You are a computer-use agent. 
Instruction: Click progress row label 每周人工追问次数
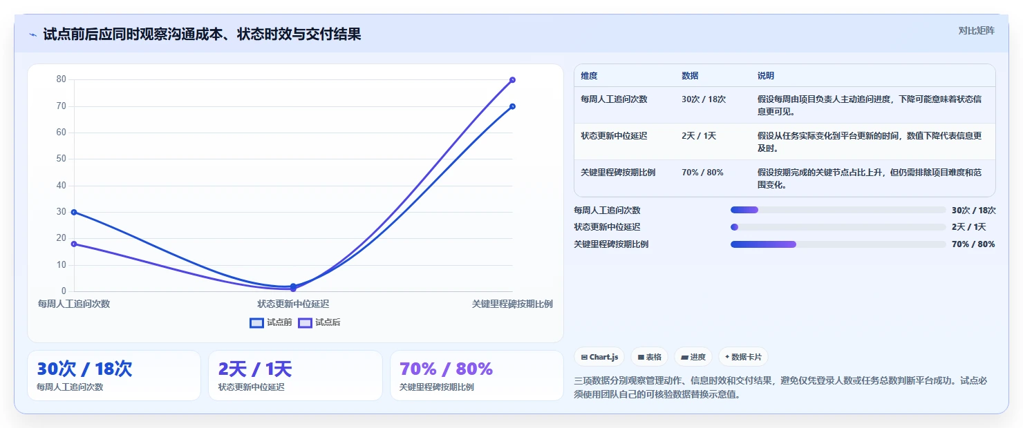coord(607,210)
